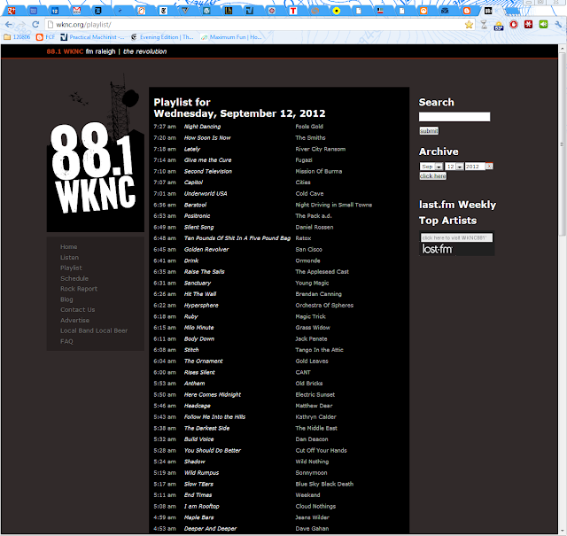Open the FCF bookmark
The height and width of the screenshot is (536, 567).
click(45, 37)
